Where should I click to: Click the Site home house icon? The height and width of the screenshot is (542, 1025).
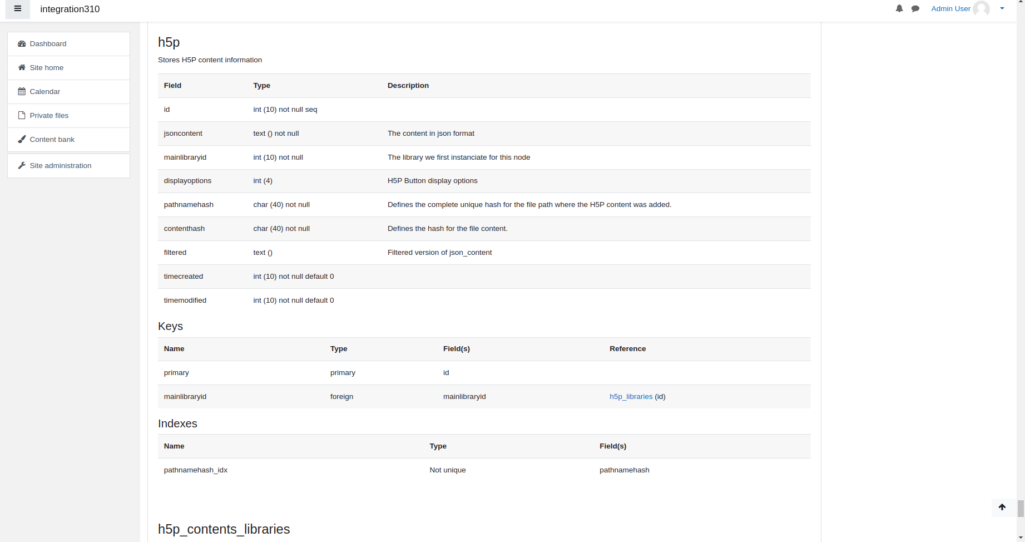22,68
